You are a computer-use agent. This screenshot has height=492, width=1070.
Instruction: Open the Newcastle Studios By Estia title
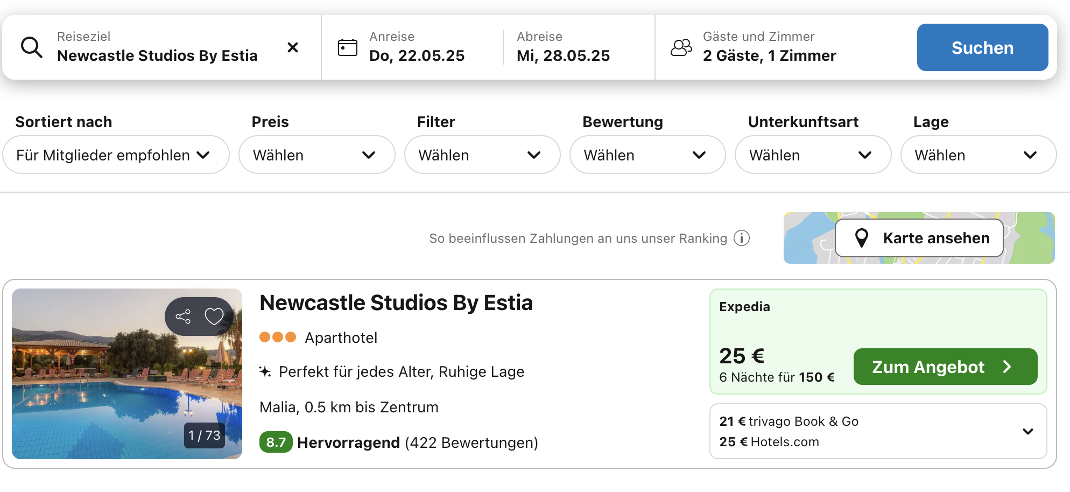pyautogui.click(x=396, y=303)
